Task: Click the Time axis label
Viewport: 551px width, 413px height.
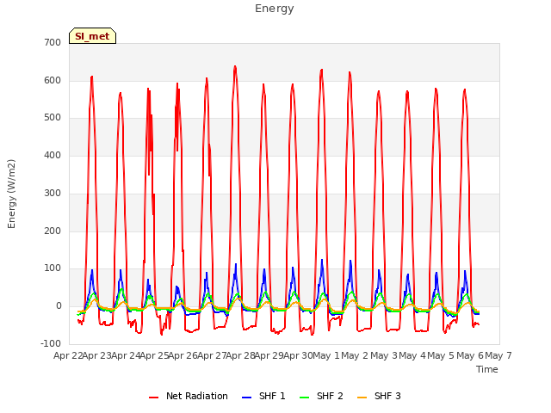Action: (487, 369)
